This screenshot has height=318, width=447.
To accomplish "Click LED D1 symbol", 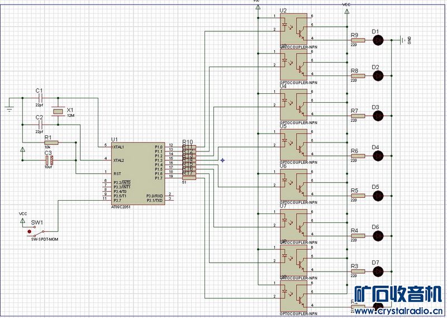I will pyautogui.click(x=378, y=40).
